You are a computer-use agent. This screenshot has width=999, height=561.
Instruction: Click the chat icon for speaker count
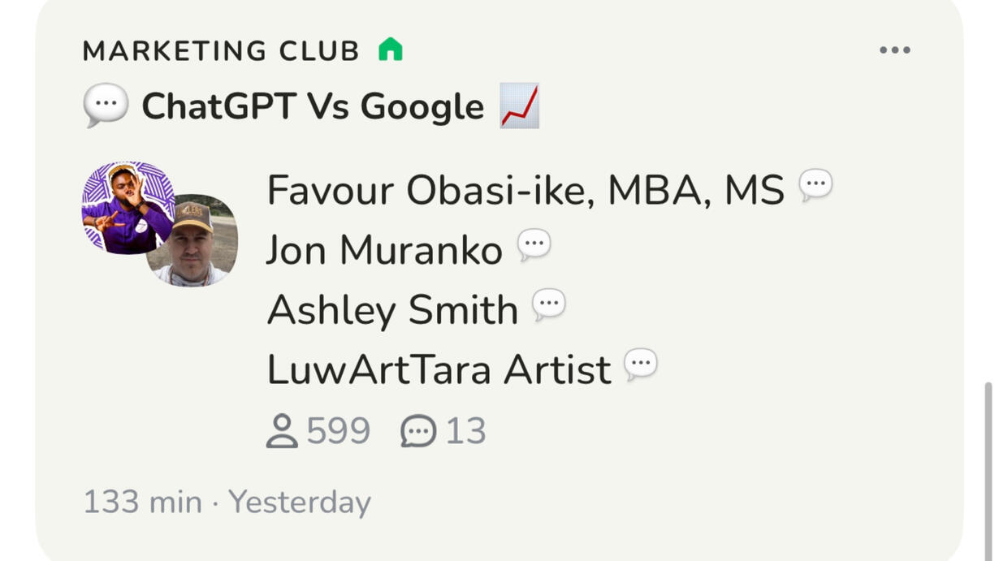[418, 431]
